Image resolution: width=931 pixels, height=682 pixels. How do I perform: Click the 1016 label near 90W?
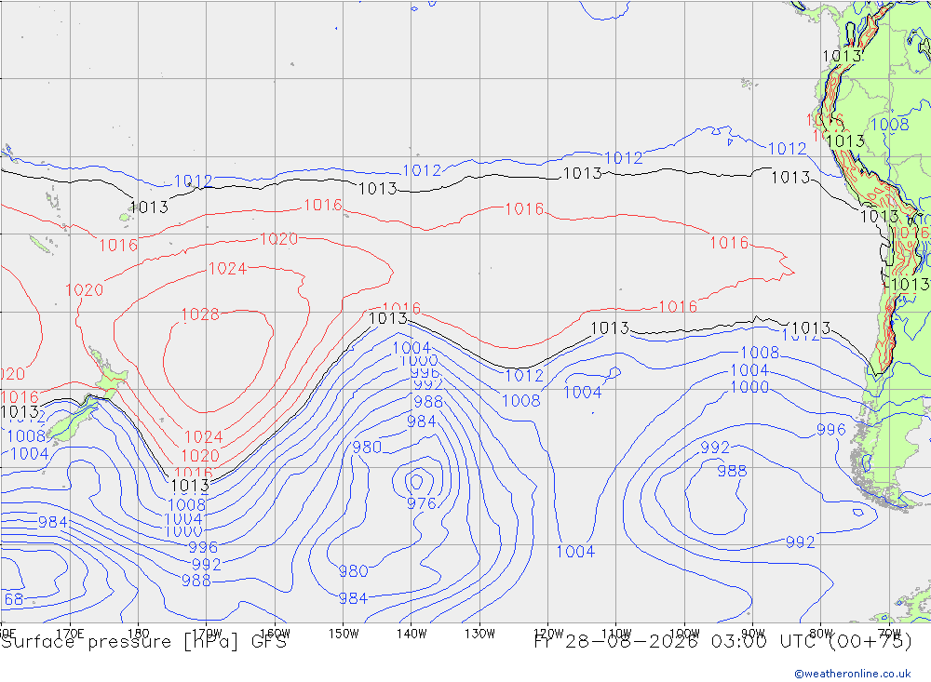729,243
